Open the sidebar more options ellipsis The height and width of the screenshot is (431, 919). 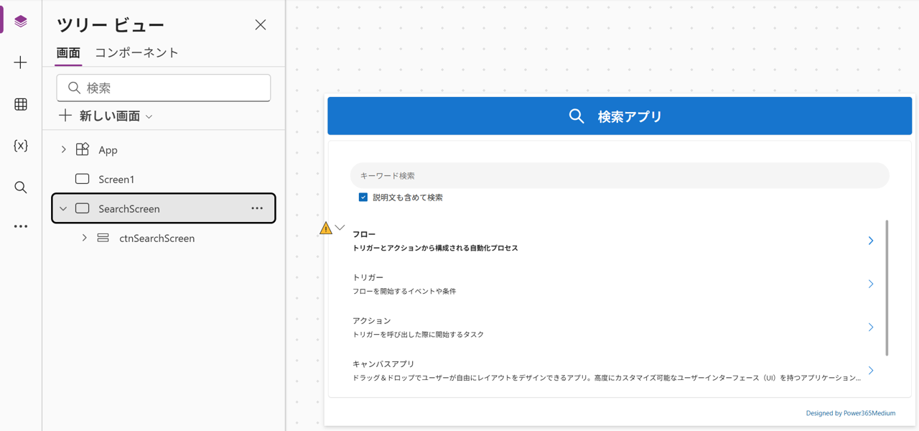(21, 226)
